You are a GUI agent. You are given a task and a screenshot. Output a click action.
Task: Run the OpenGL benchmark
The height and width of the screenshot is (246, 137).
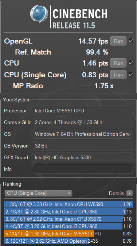[118, 41]
